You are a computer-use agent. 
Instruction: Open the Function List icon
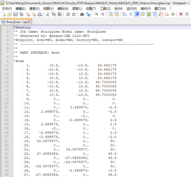[x=161, y=14]
